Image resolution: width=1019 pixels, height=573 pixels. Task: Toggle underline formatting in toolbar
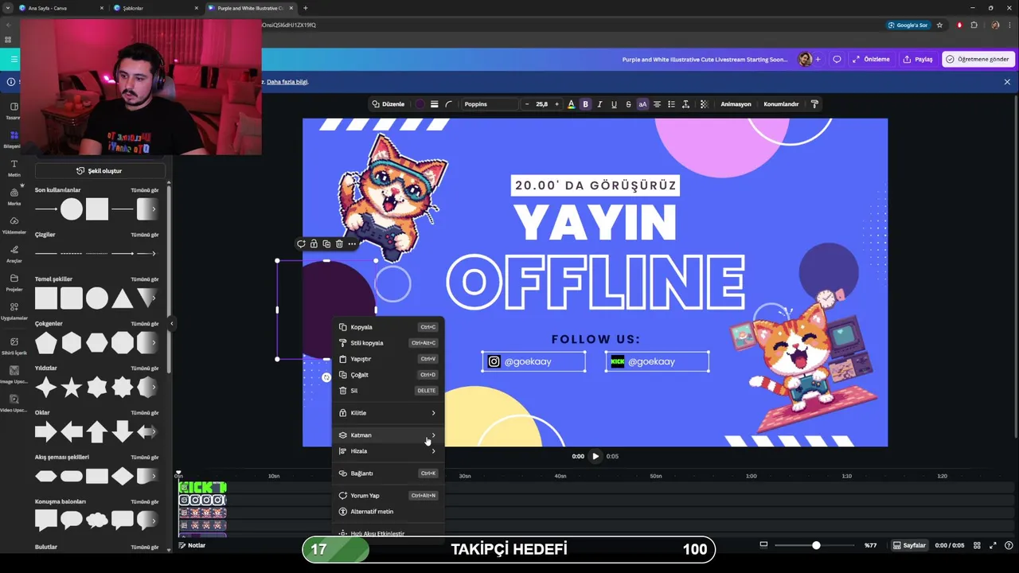tap(614, 104)
